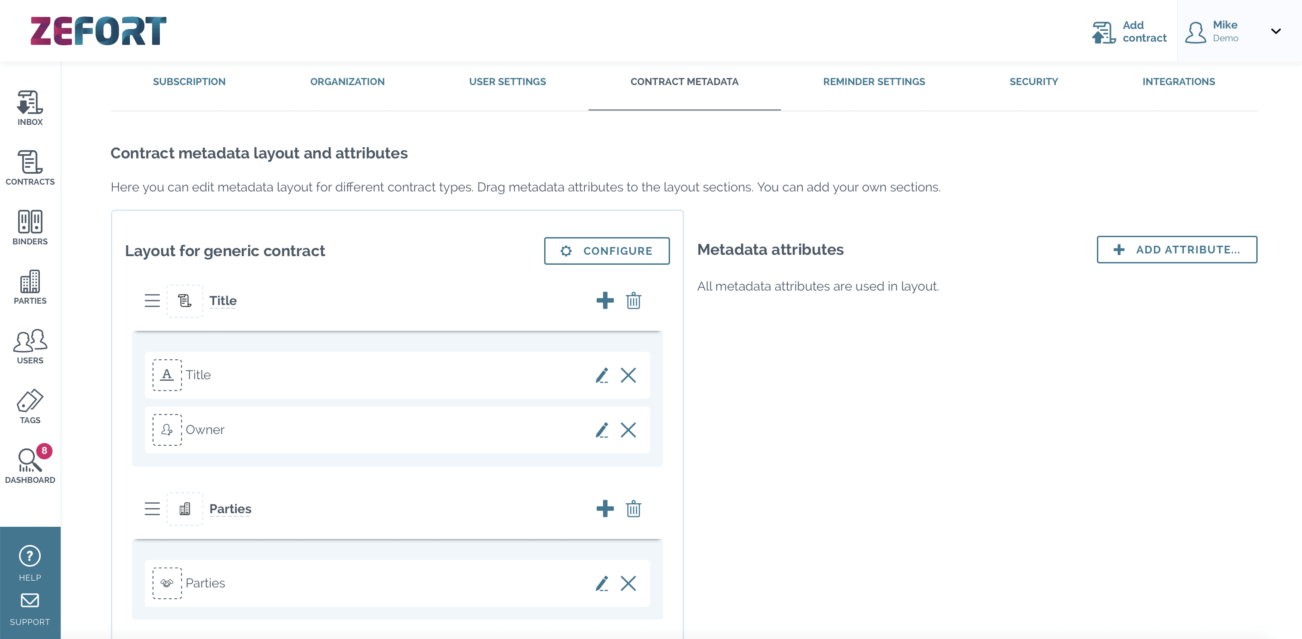Viewport: 1302px width, 639px height.
Task: Click the Add contract upload icon
Action: point(1103,31)
